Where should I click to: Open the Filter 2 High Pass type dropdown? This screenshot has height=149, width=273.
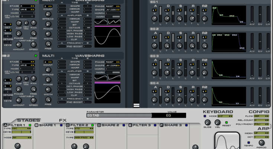coord(84,137)
